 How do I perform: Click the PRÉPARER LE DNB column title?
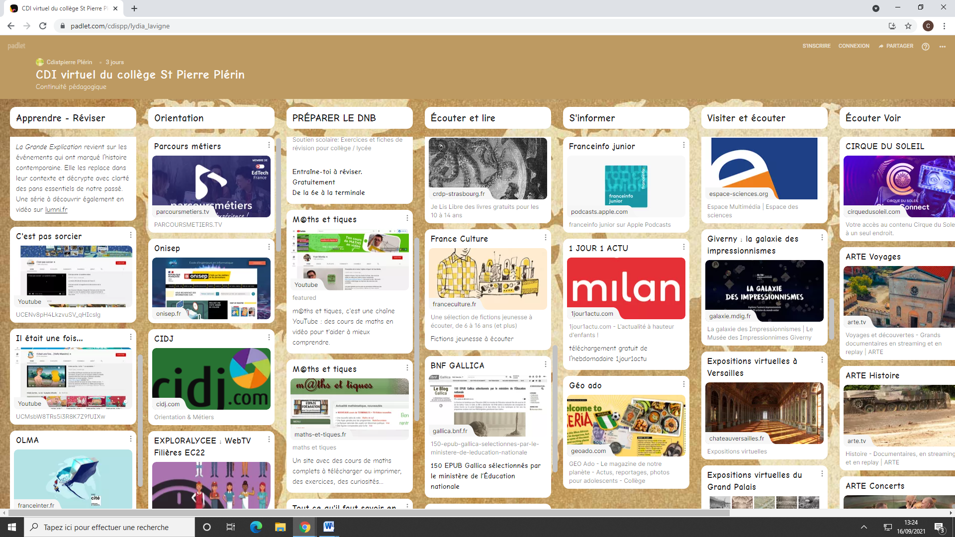pyautogui.click(x=334, y=118)
